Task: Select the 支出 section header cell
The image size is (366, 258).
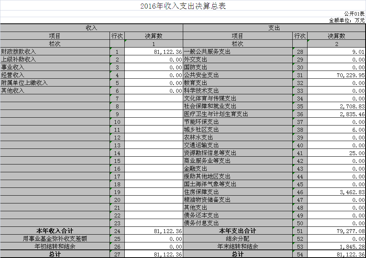Action: pyautogui.click(x=274, y=28)
